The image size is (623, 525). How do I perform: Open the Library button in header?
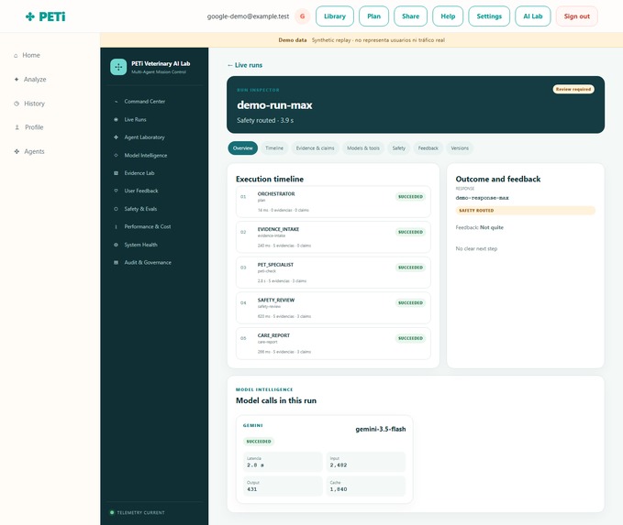click(335, 16)
